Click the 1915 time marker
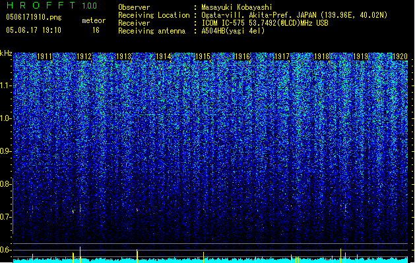415x263 pixels. (203, 57)
